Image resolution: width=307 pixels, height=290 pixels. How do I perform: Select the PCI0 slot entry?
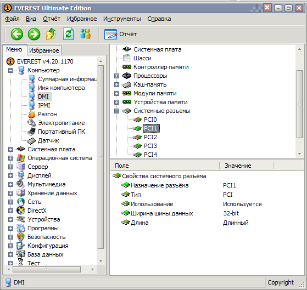click(x=150, y=120)
